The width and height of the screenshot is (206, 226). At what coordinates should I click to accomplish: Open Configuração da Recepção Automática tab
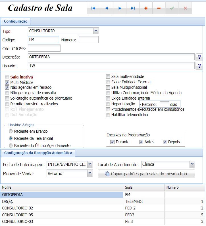[x=38, y=153]
